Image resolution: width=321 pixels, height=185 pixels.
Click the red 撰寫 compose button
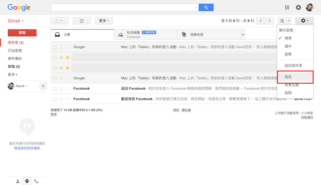pos(22,33)
